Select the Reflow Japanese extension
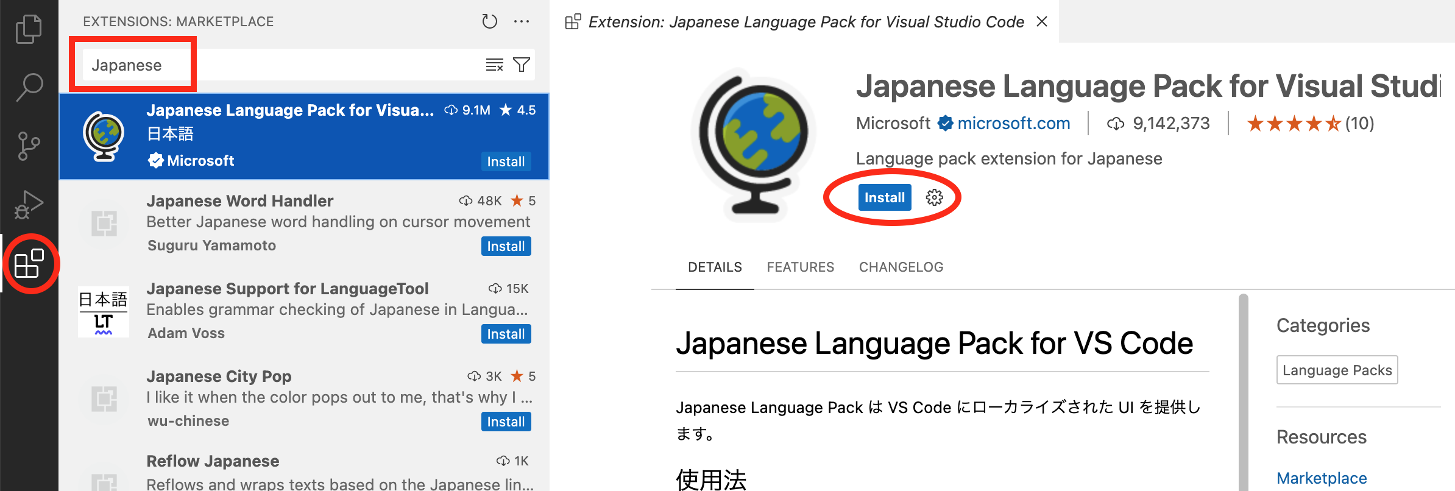The height and width of the screenshot is (491, 1455). (x=304, y=468)
